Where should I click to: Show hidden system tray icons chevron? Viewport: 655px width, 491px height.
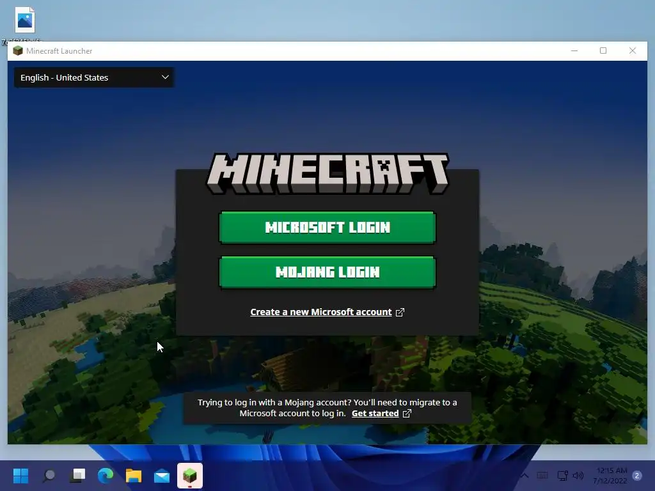click(525, 476)
